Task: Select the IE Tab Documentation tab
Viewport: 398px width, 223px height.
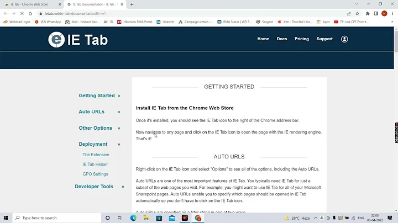Action: [x=95, y=4]
